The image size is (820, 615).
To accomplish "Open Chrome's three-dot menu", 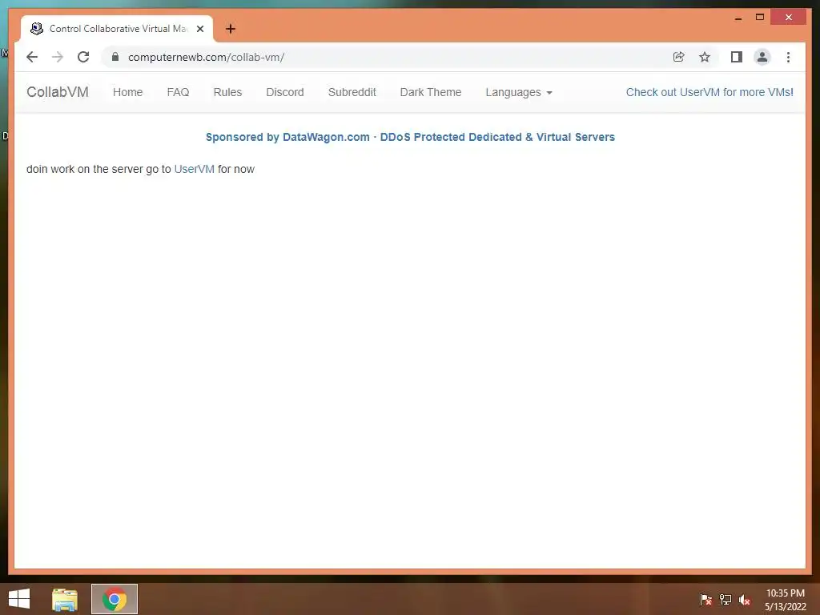I will pyautogui.click(x=788, y=57).
